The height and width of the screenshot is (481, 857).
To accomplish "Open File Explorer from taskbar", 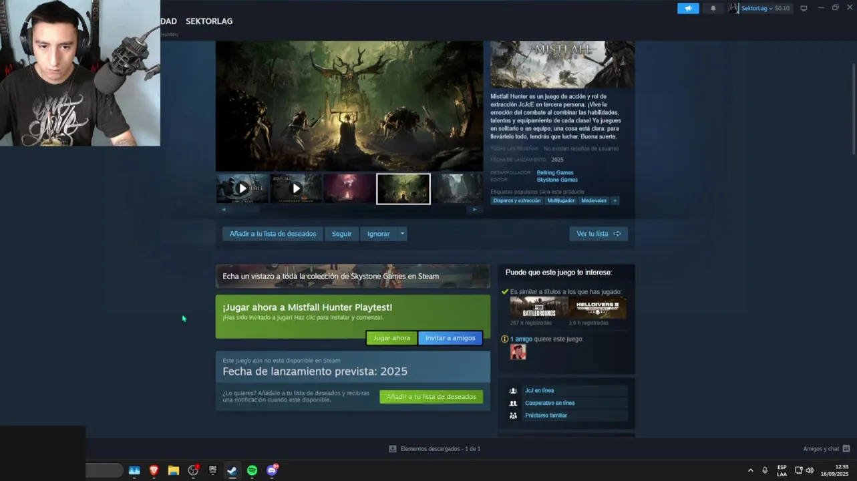I will click(x=173, y=470).
